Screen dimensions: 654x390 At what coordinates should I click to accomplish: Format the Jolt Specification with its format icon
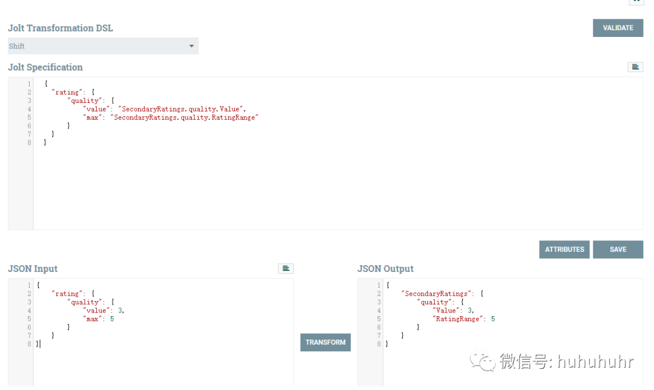point(635,67)
